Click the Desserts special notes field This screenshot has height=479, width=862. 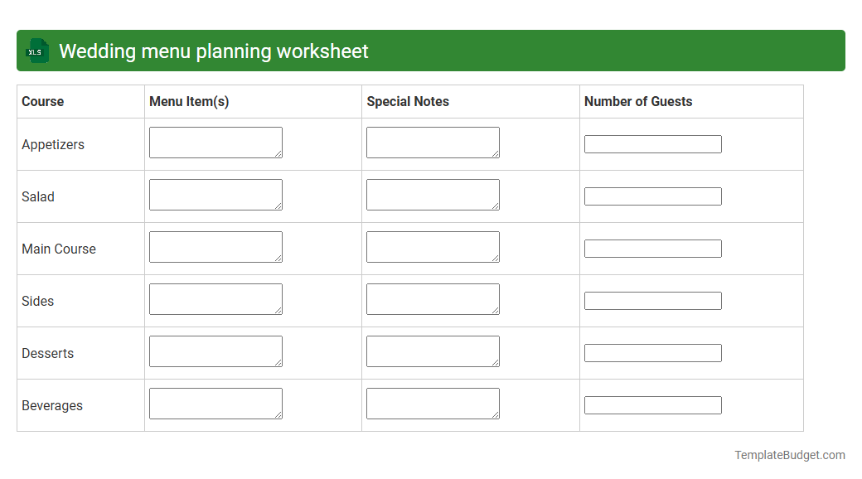(x=433, y=351)
